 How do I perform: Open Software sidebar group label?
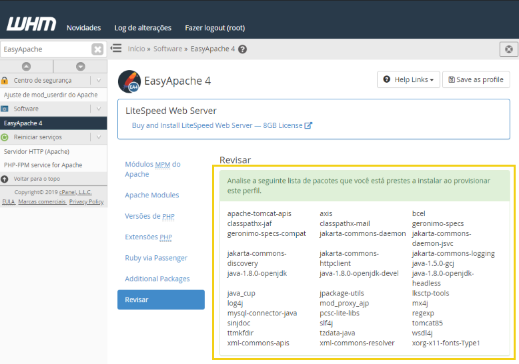click(26, 109)
